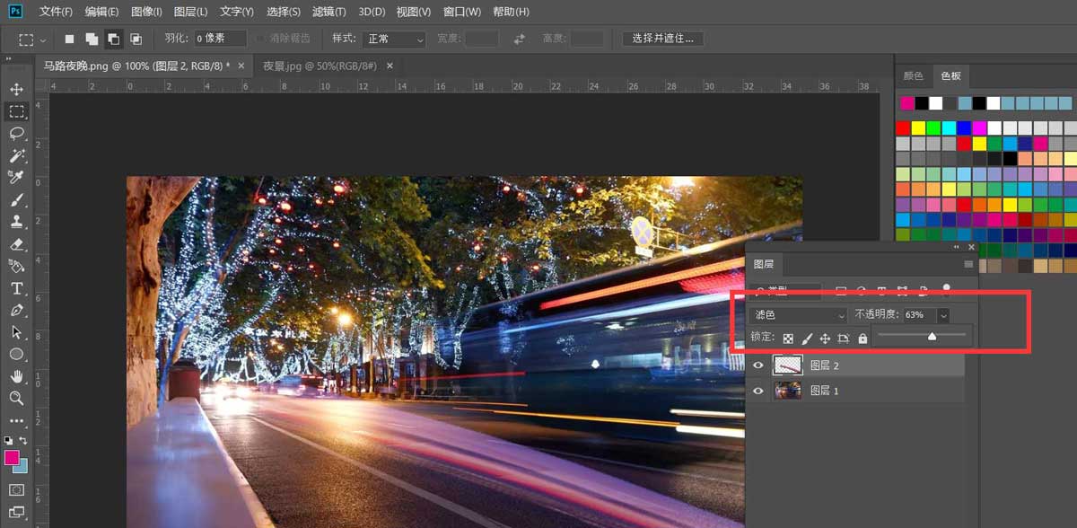1077x528 pixels.
Task: Change the screen mode icon
Action: tap(16, 513)
